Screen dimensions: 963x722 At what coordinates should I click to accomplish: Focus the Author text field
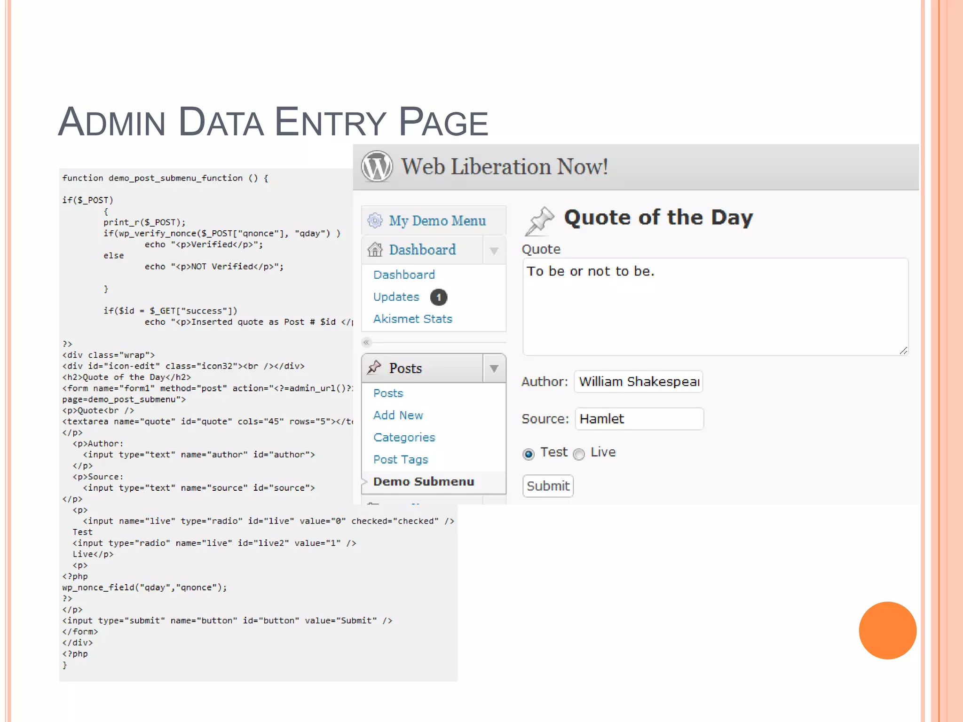(x=638, y=381)
